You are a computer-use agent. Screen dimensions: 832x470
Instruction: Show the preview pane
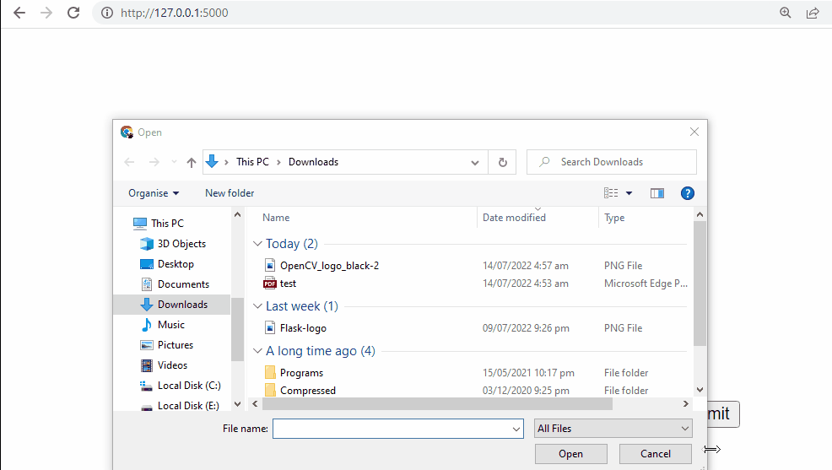coord(656,193)
